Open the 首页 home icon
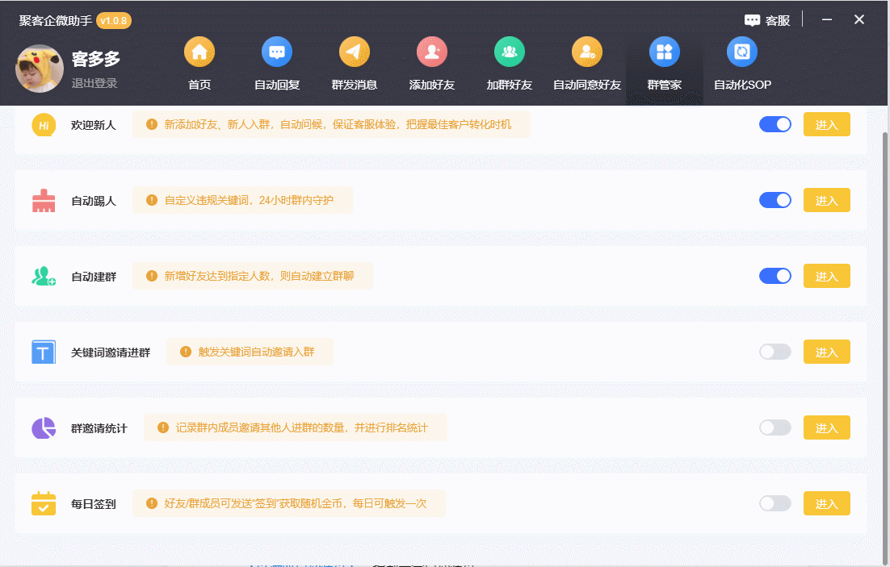The height and width of the screenshot is (567, 890). click(199, 52)
